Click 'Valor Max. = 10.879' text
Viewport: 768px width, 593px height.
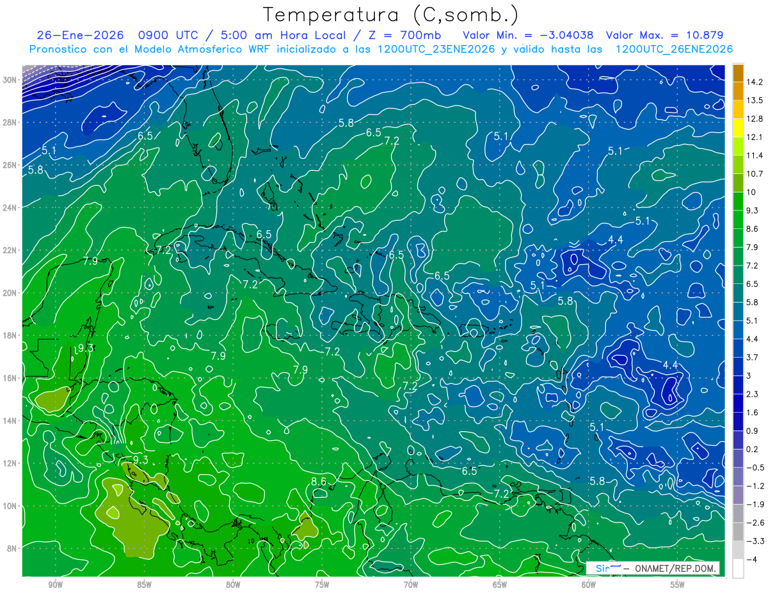point(664,35)
